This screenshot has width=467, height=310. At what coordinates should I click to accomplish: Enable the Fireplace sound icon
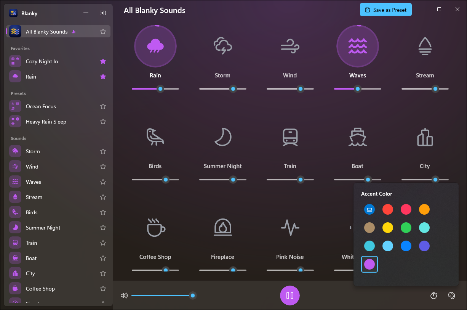222,228
